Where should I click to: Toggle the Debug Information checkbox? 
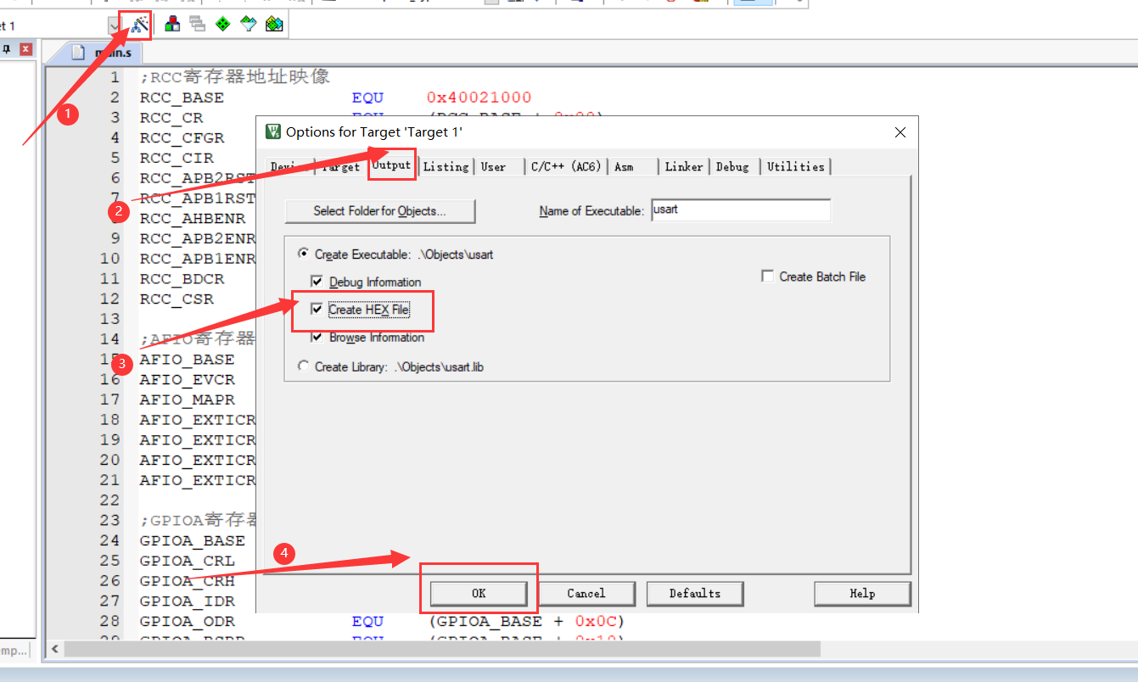pos(317,282)
